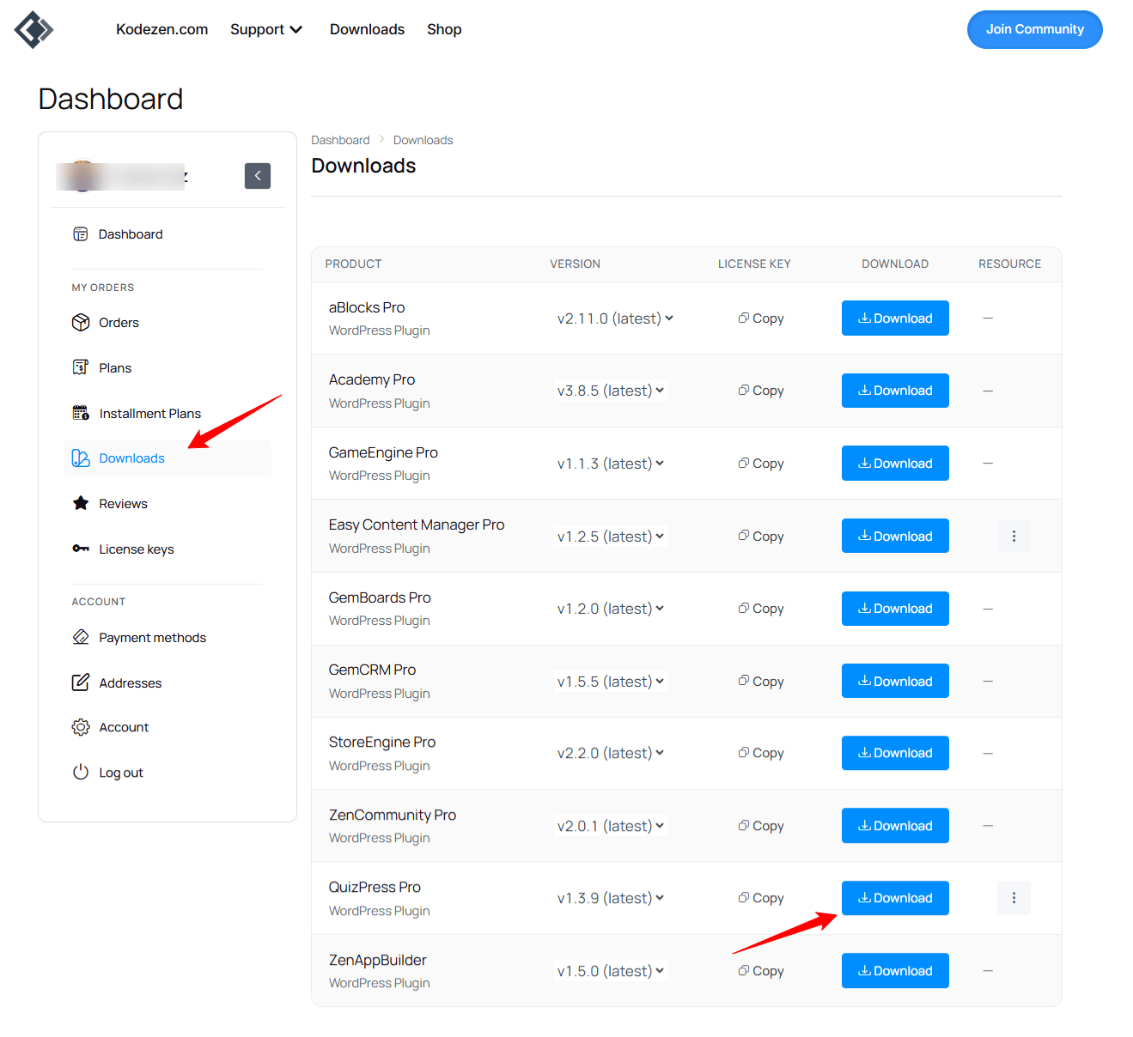Viewport: 1133px width, 1037px height.
Task: Copy license key for GemCRM Pro
Action: click(761, 682)
